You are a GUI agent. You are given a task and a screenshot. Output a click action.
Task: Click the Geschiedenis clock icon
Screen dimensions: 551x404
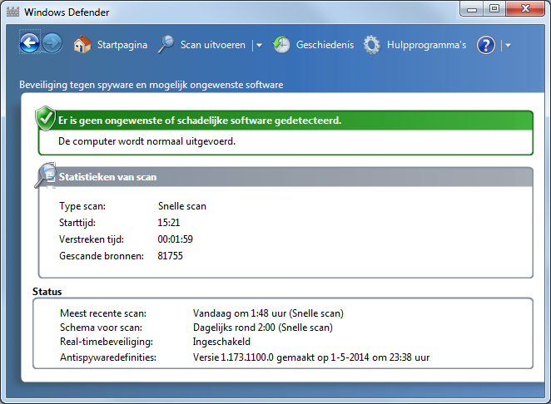point(281,45)
